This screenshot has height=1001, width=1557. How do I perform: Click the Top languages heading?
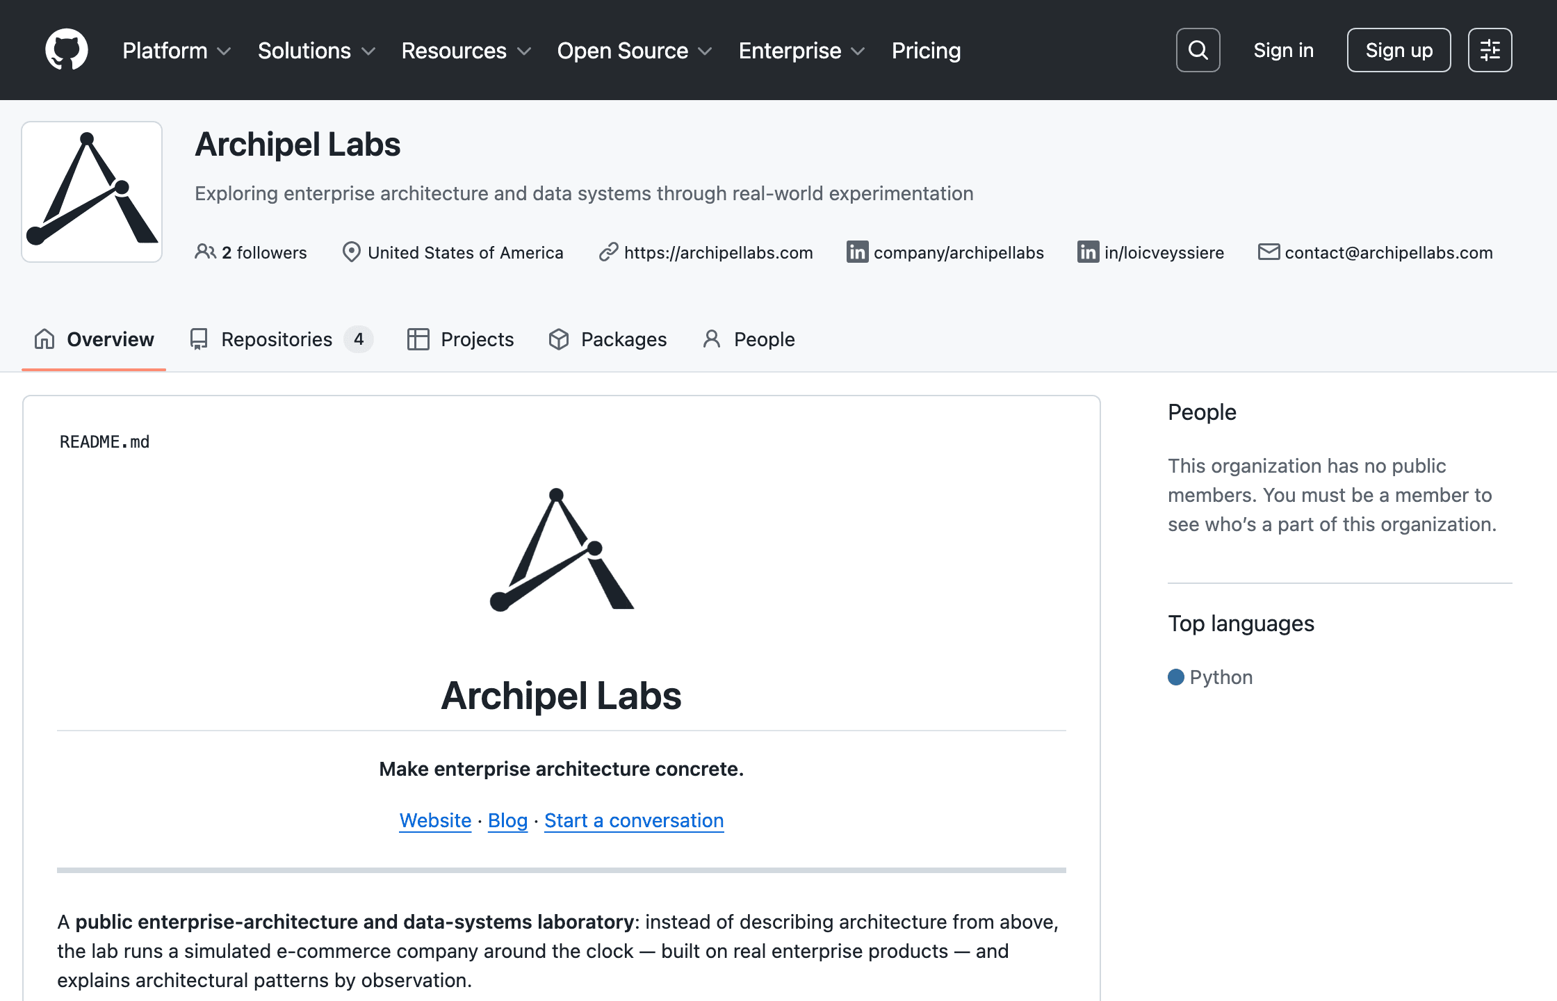pos(1241,624)
